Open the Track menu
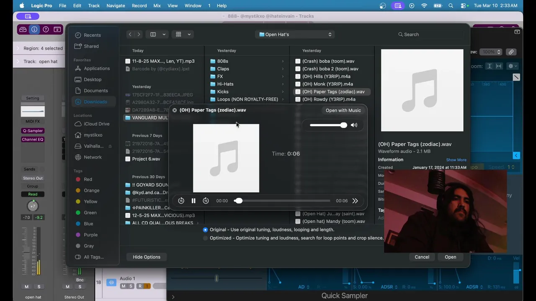Screen dimensions: 536x301 coord(94,5)
